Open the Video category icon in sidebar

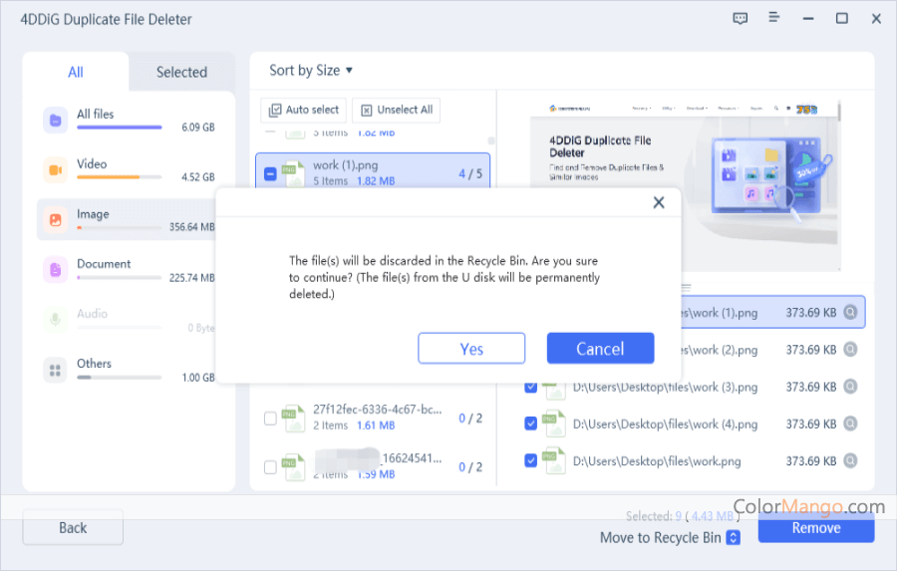[x=55, y=170]
